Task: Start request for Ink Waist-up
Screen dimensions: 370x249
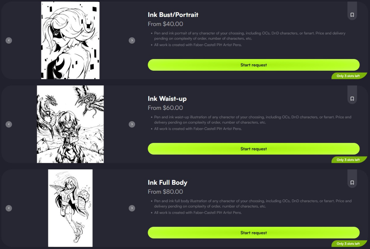Action: click(254, 149)
